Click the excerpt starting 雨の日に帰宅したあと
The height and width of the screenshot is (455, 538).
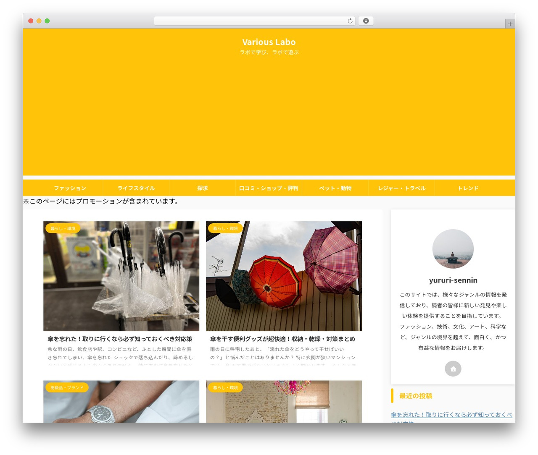[283, 357]
